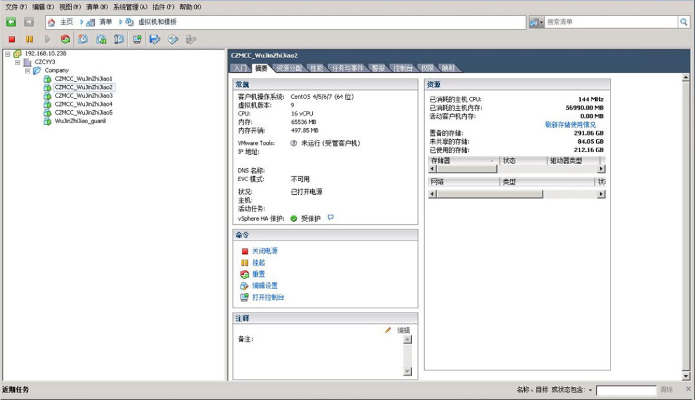Open the 文件 menu
This screenshot has height=400, width=695.
point(16,7)
